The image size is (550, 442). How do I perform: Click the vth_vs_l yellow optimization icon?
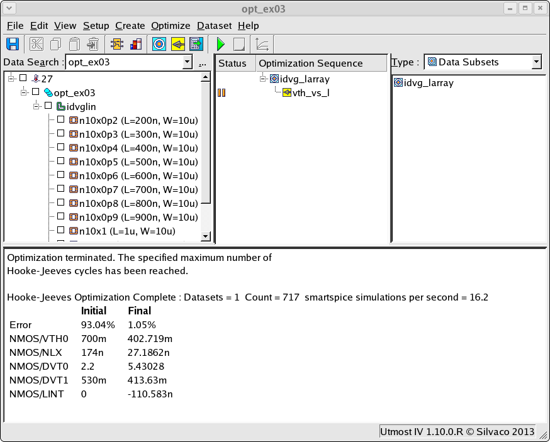click(287, 92)
